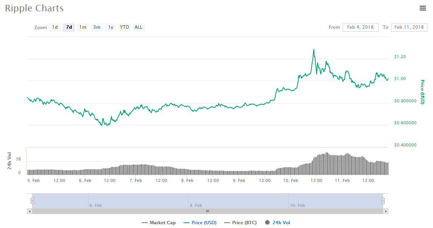The image size is (433, 228).
Task: Select the YTD zoom range
Action: tap(124, 27)
